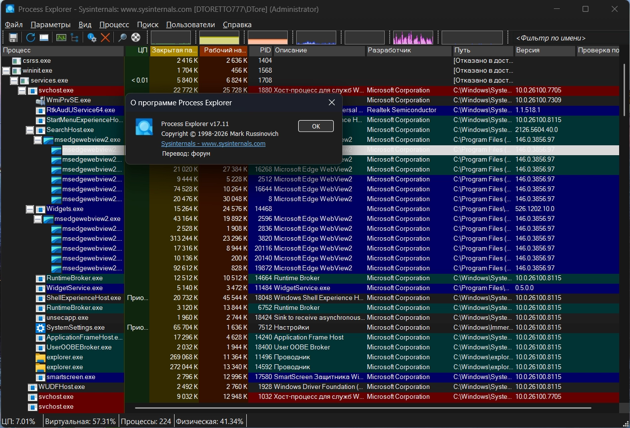Click the crosshair Find Window target icon
The height and width of the screenshot is (428, 630).
tap(135, 38)
